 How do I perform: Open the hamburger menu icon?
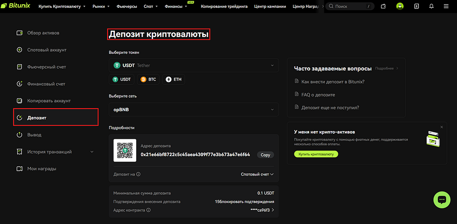[447, 7]
